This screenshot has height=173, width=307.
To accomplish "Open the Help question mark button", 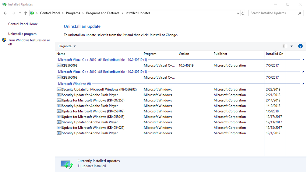I will pos(300,46).
